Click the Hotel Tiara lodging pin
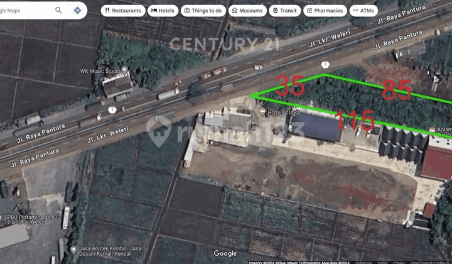 (x=262, y=112)
